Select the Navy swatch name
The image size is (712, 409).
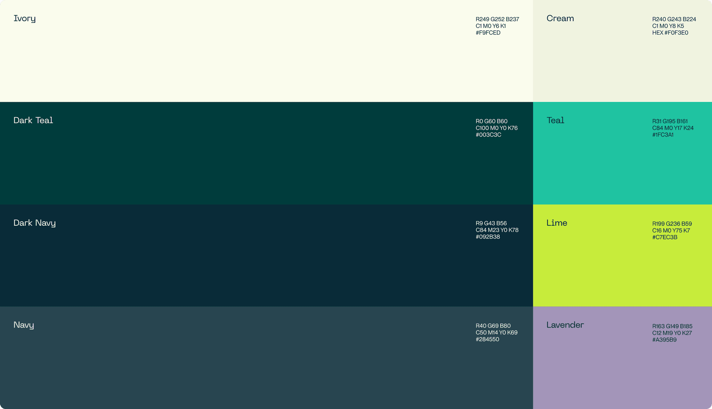(24, 325)
